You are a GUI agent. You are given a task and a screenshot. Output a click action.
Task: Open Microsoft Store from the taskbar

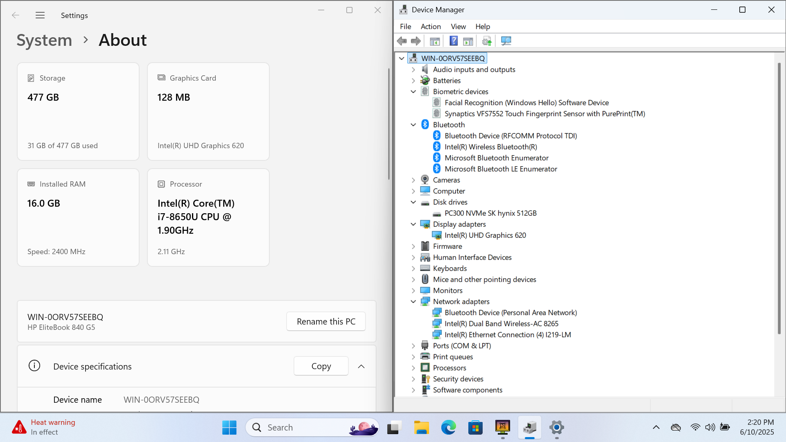475,428
